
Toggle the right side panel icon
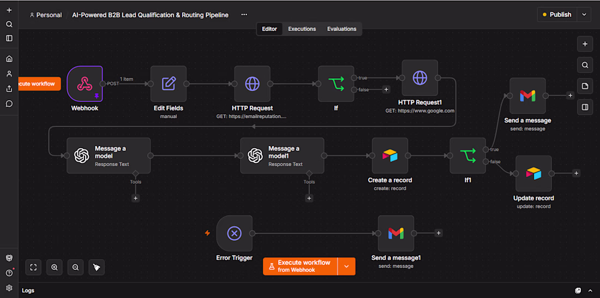pyautogui.click(x=585, y=107)
